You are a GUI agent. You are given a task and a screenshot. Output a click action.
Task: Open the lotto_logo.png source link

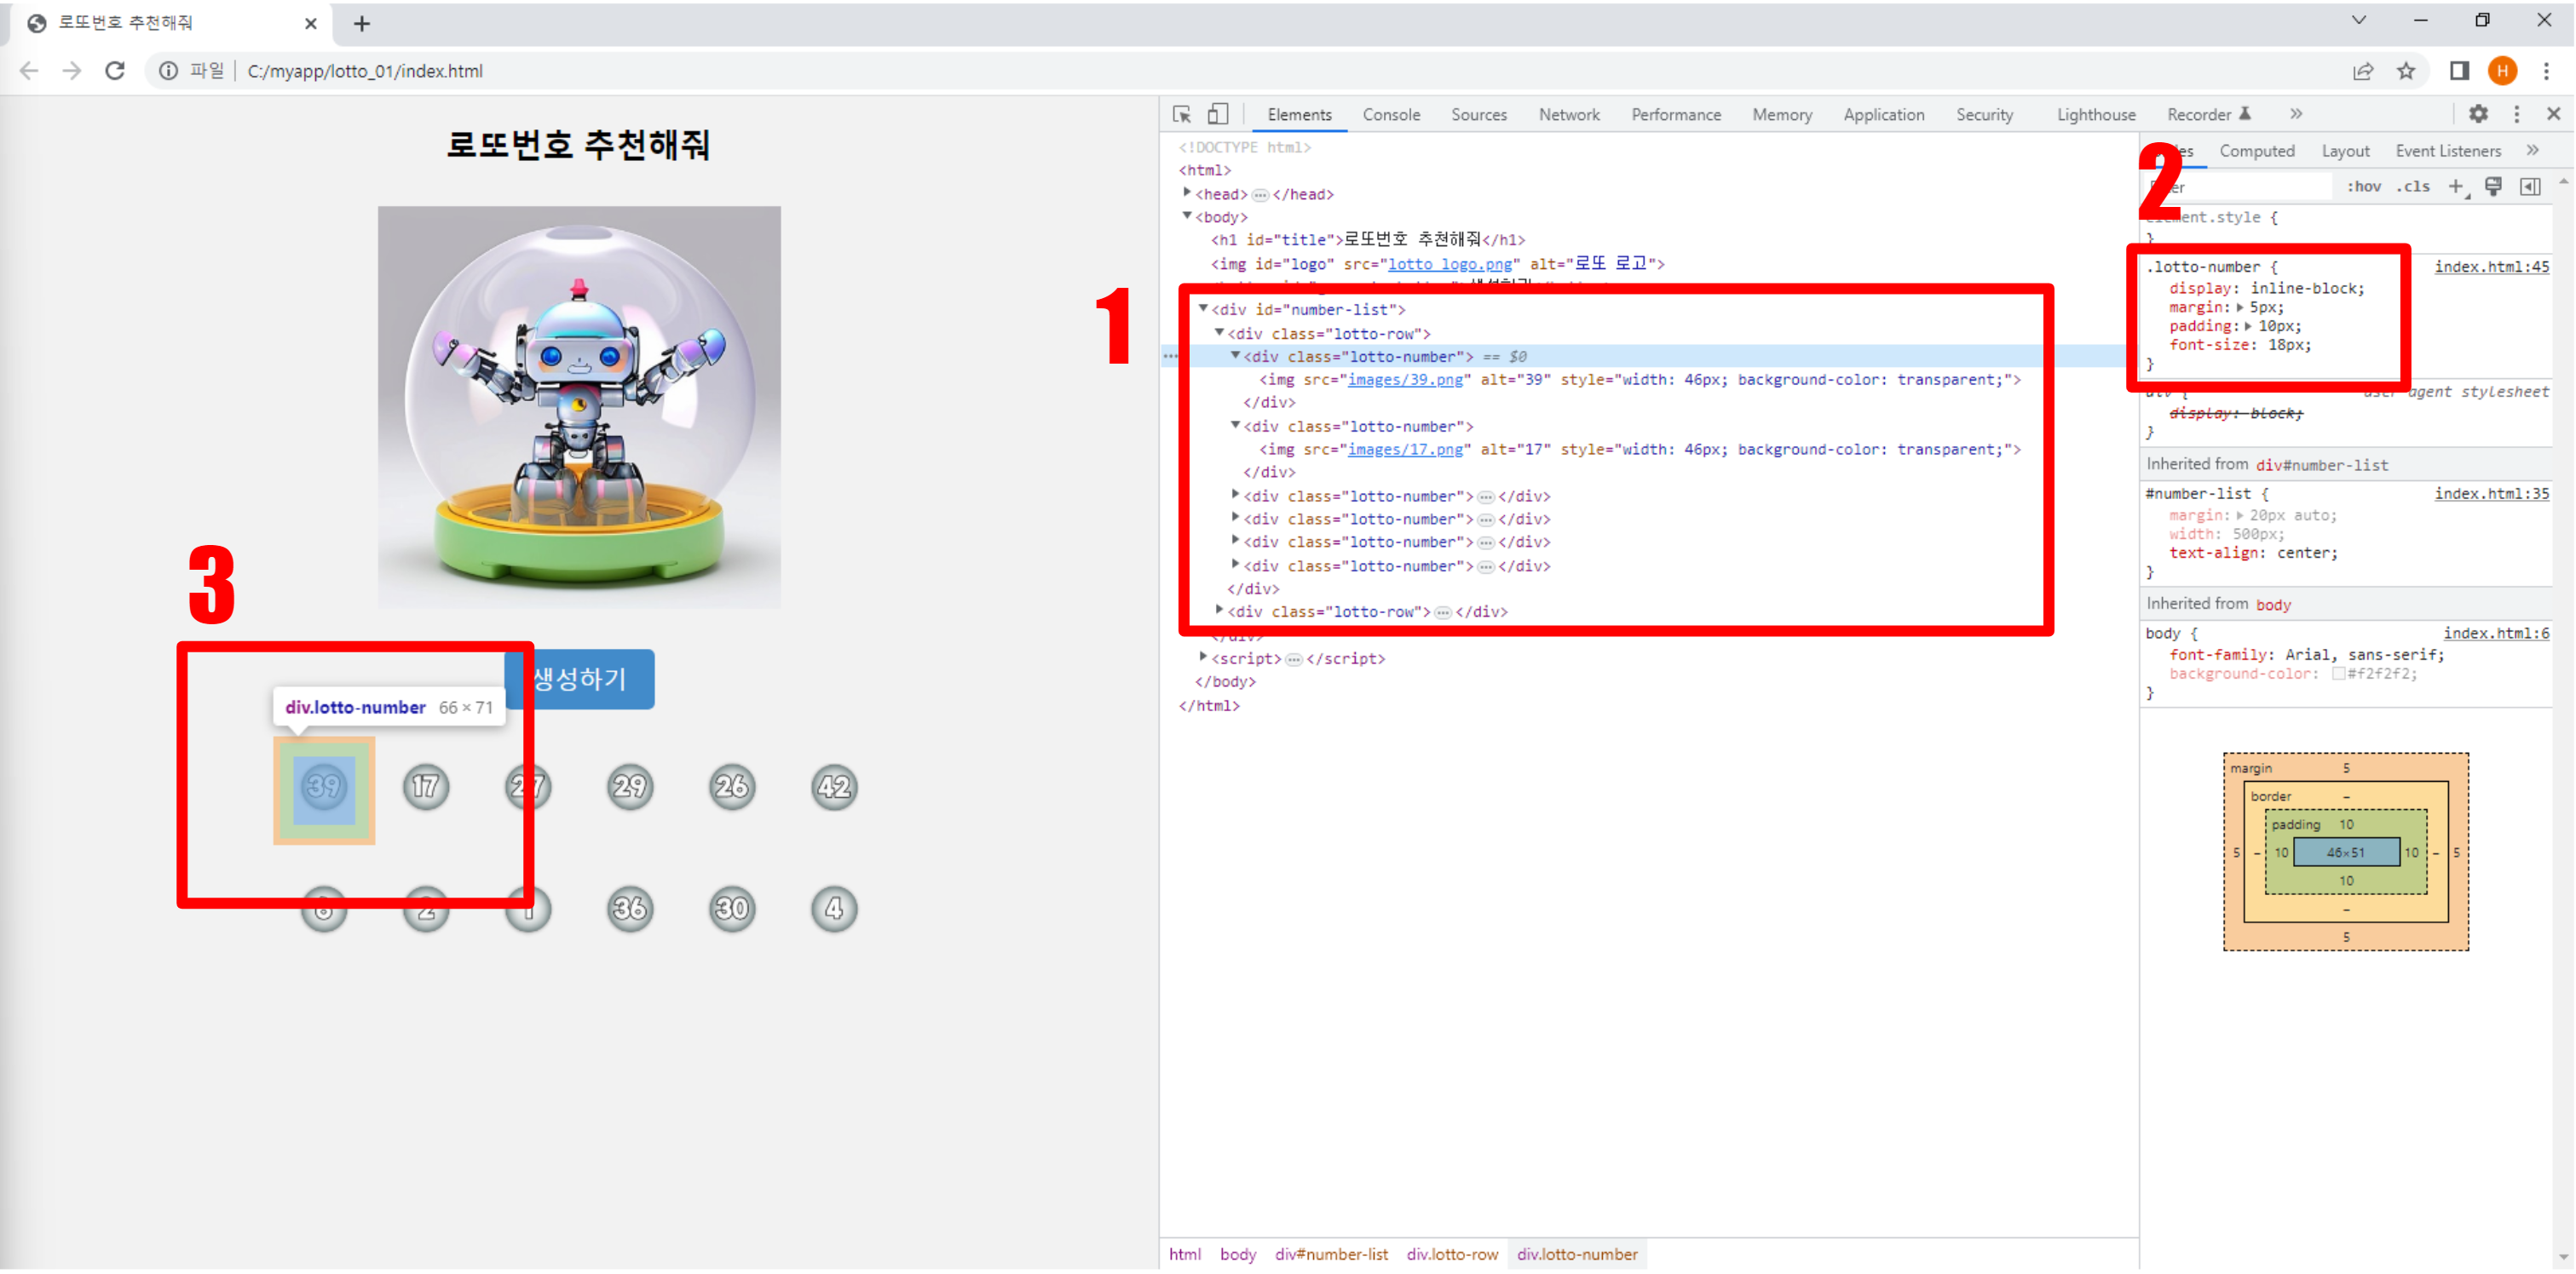tap(1449, 264)
